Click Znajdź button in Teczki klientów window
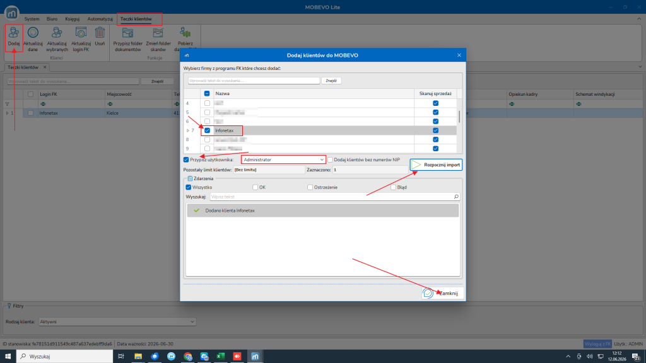Viewport: 646px width, 363px height. click(x=157, y=81)
